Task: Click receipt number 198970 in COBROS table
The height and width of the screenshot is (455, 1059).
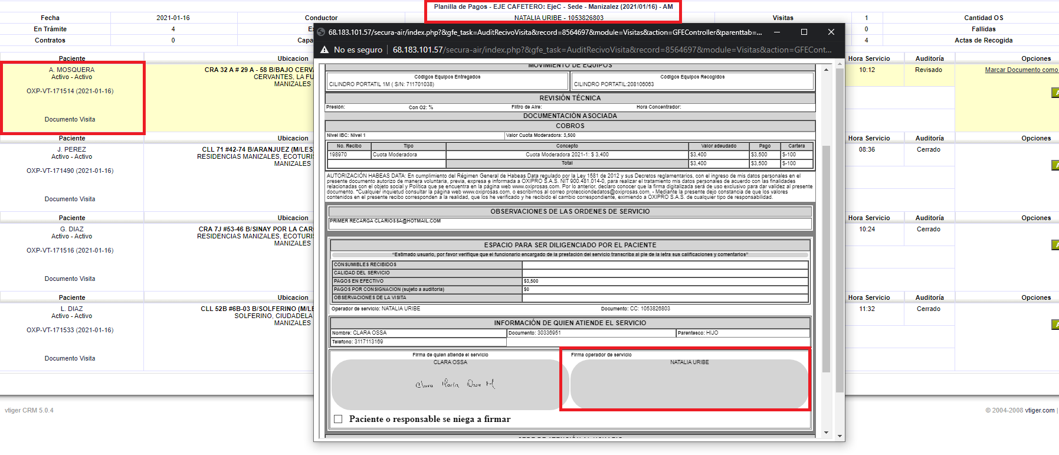Action: coord(338,155)
